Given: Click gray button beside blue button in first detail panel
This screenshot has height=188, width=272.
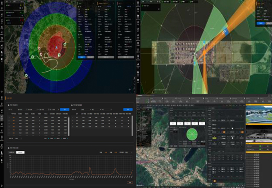Looking at the screenshot, I should [x=90, y=57].
